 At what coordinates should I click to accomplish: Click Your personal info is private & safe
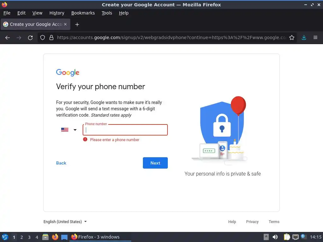pos(222,174)
